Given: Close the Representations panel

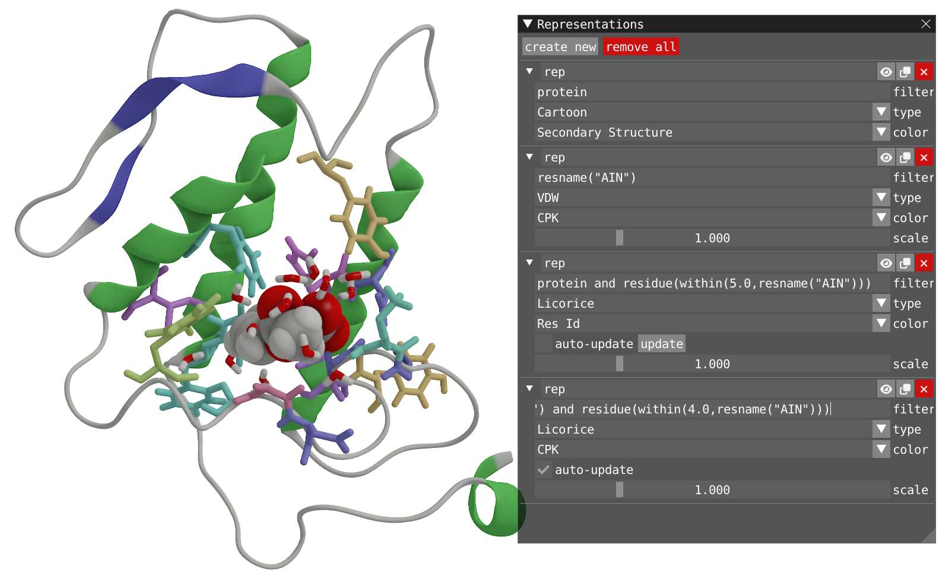Looking at the screenshot, I should pos(926,24).
